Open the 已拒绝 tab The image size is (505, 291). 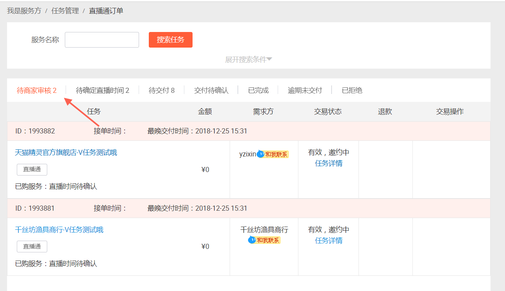[352, 90]
